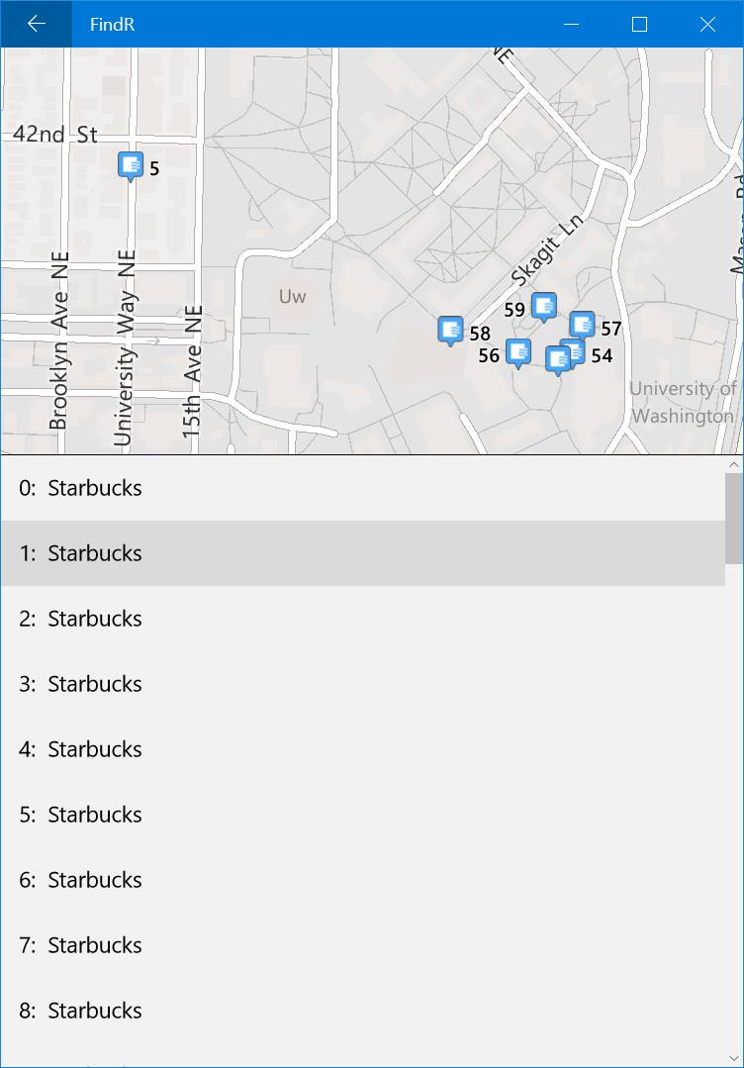
Task: Select list row '7: Starbucks'
Action: coord(363,946)
